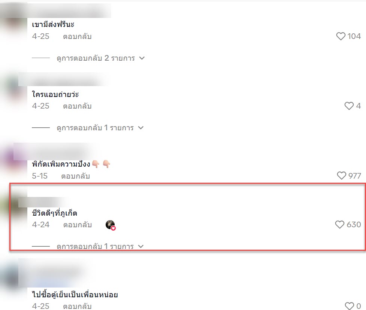Like the ชีวิตดีๆที่ภูเก็ต comment
Image resolution: width=366 pixels, height=310 pixels.
tap(340, 224)
